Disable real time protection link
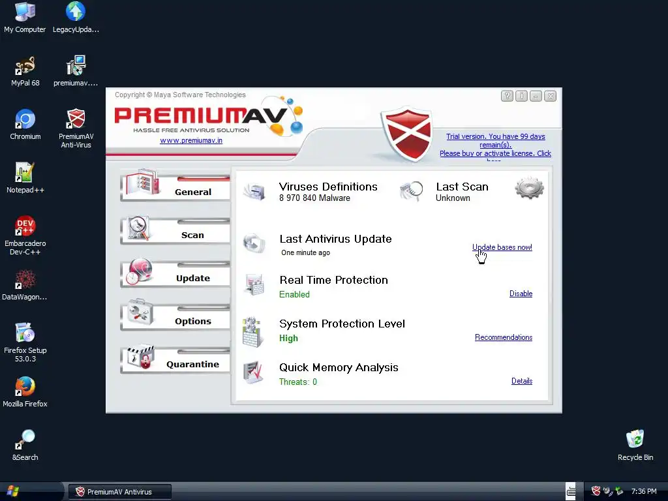Image resolution: width=668 pixels, height=501 pixels. tap(521, 294)
